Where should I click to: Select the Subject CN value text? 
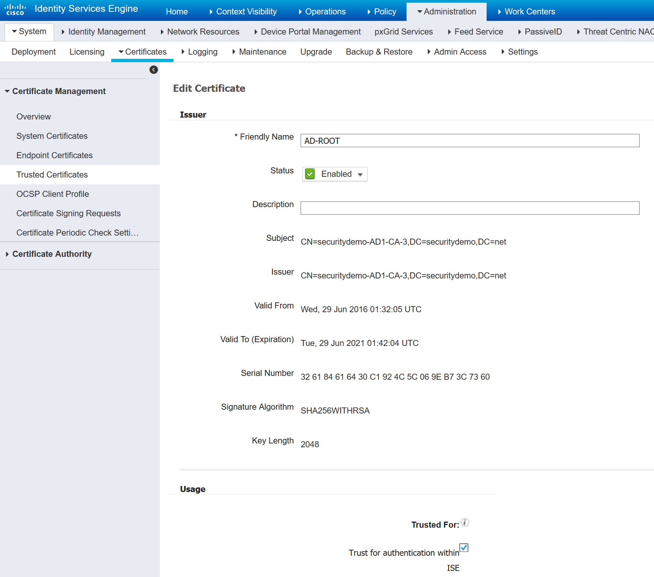click(x=403, y=242)
